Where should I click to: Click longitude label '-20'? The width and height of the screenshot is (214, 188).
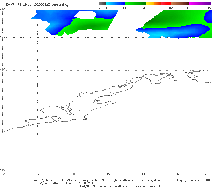[72, 174]
